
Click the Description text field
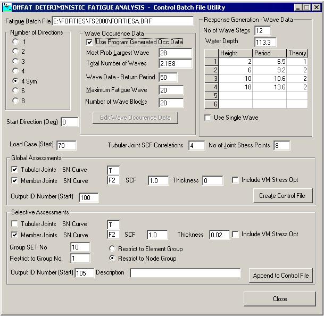pos(185,273)
